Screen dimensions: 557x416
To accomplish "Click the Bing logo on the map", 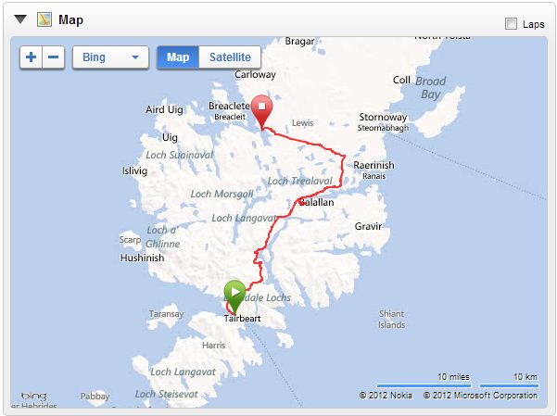I will 34,396.
